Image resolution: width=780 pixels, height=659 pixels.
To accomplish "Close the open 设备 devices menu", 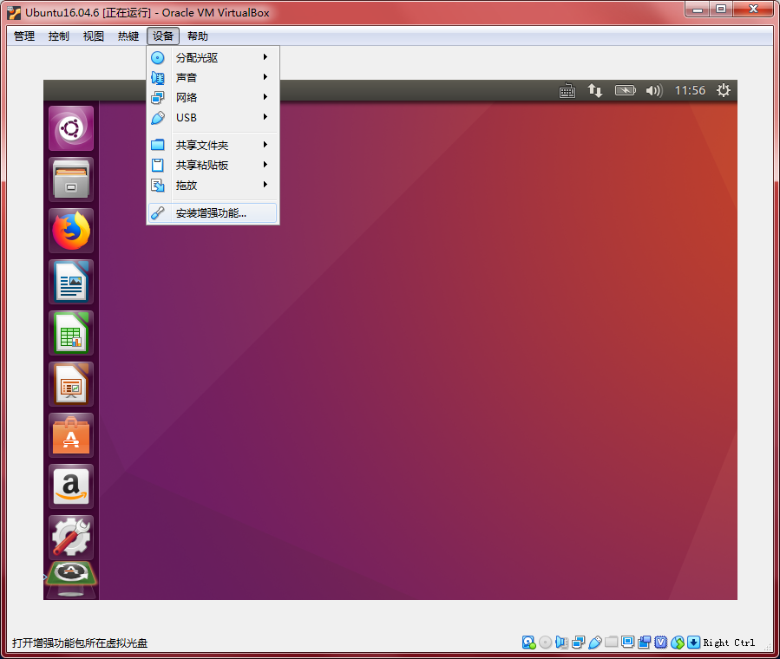I will (x=162, y=36).
